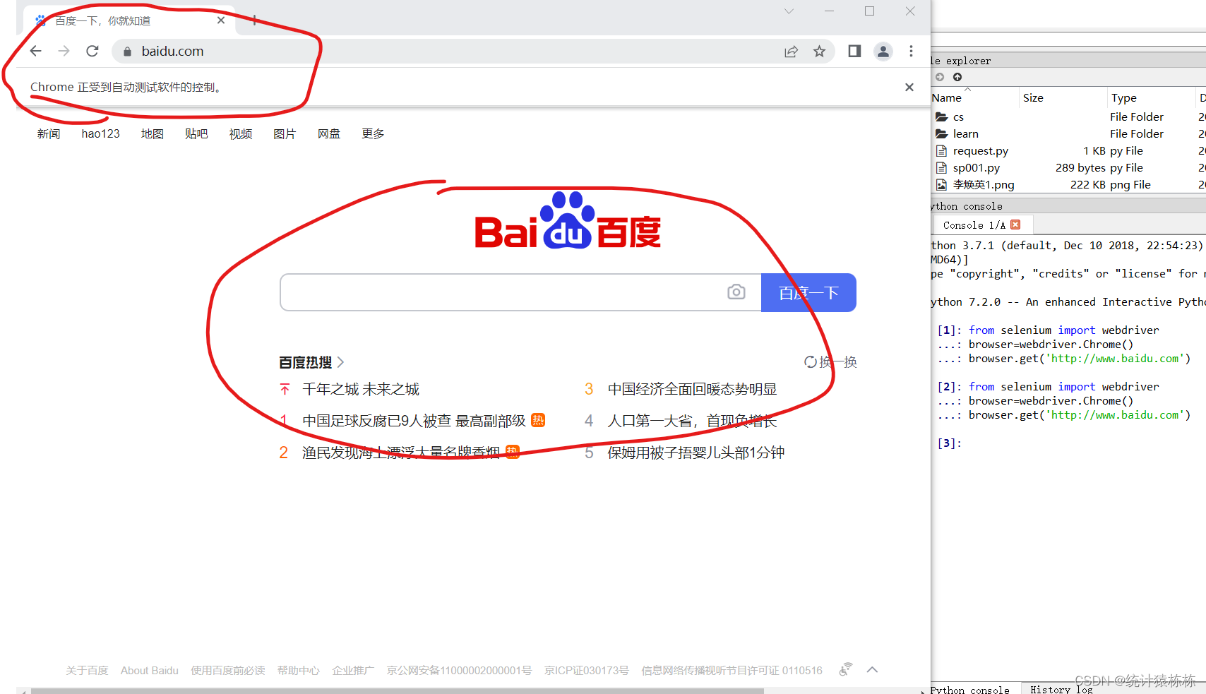Image resolution: width=1206 pixels, height=694 pixels.
Task: Open hot search 人口第一大省
Action: click(692, 421)
